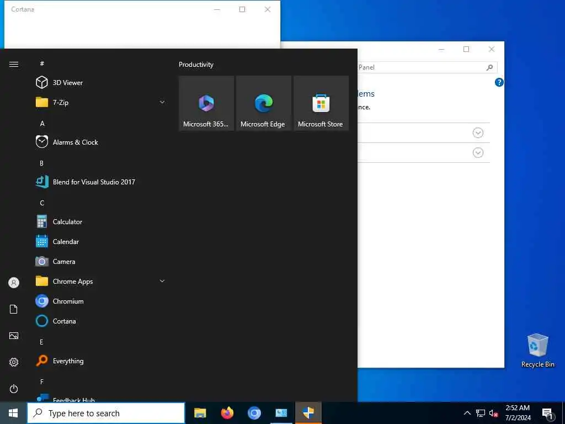The width and height of the screenshot is (565, 424).
Task: Show hidden system tray icons
Action: point(467,413)
